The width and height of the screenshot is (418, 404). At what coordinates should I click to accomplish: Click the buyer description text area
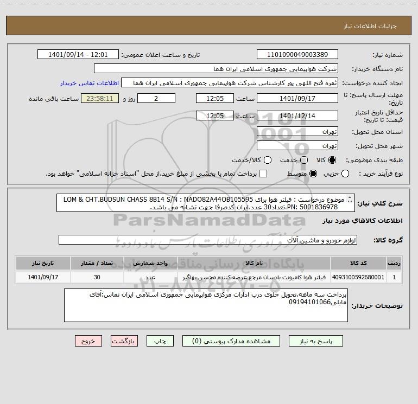click(206, 305)
